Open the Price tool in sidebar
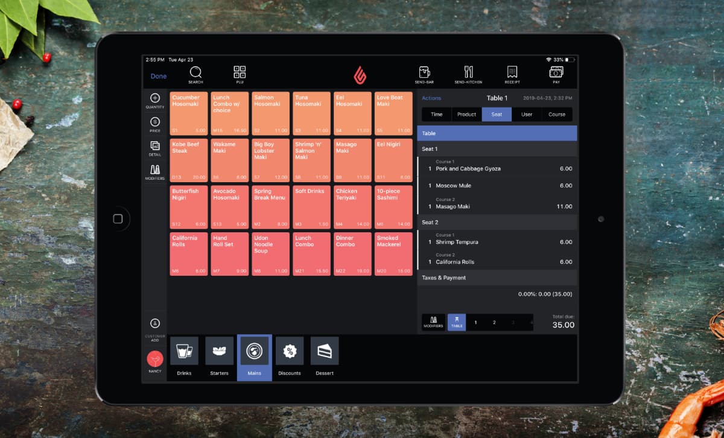724x438 pixels. (155, 125)
